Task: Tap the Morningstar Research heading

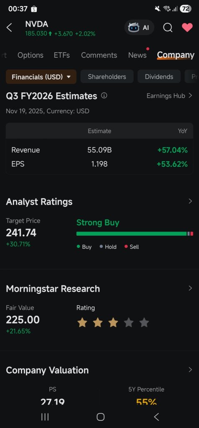Action: click(53, 288)
